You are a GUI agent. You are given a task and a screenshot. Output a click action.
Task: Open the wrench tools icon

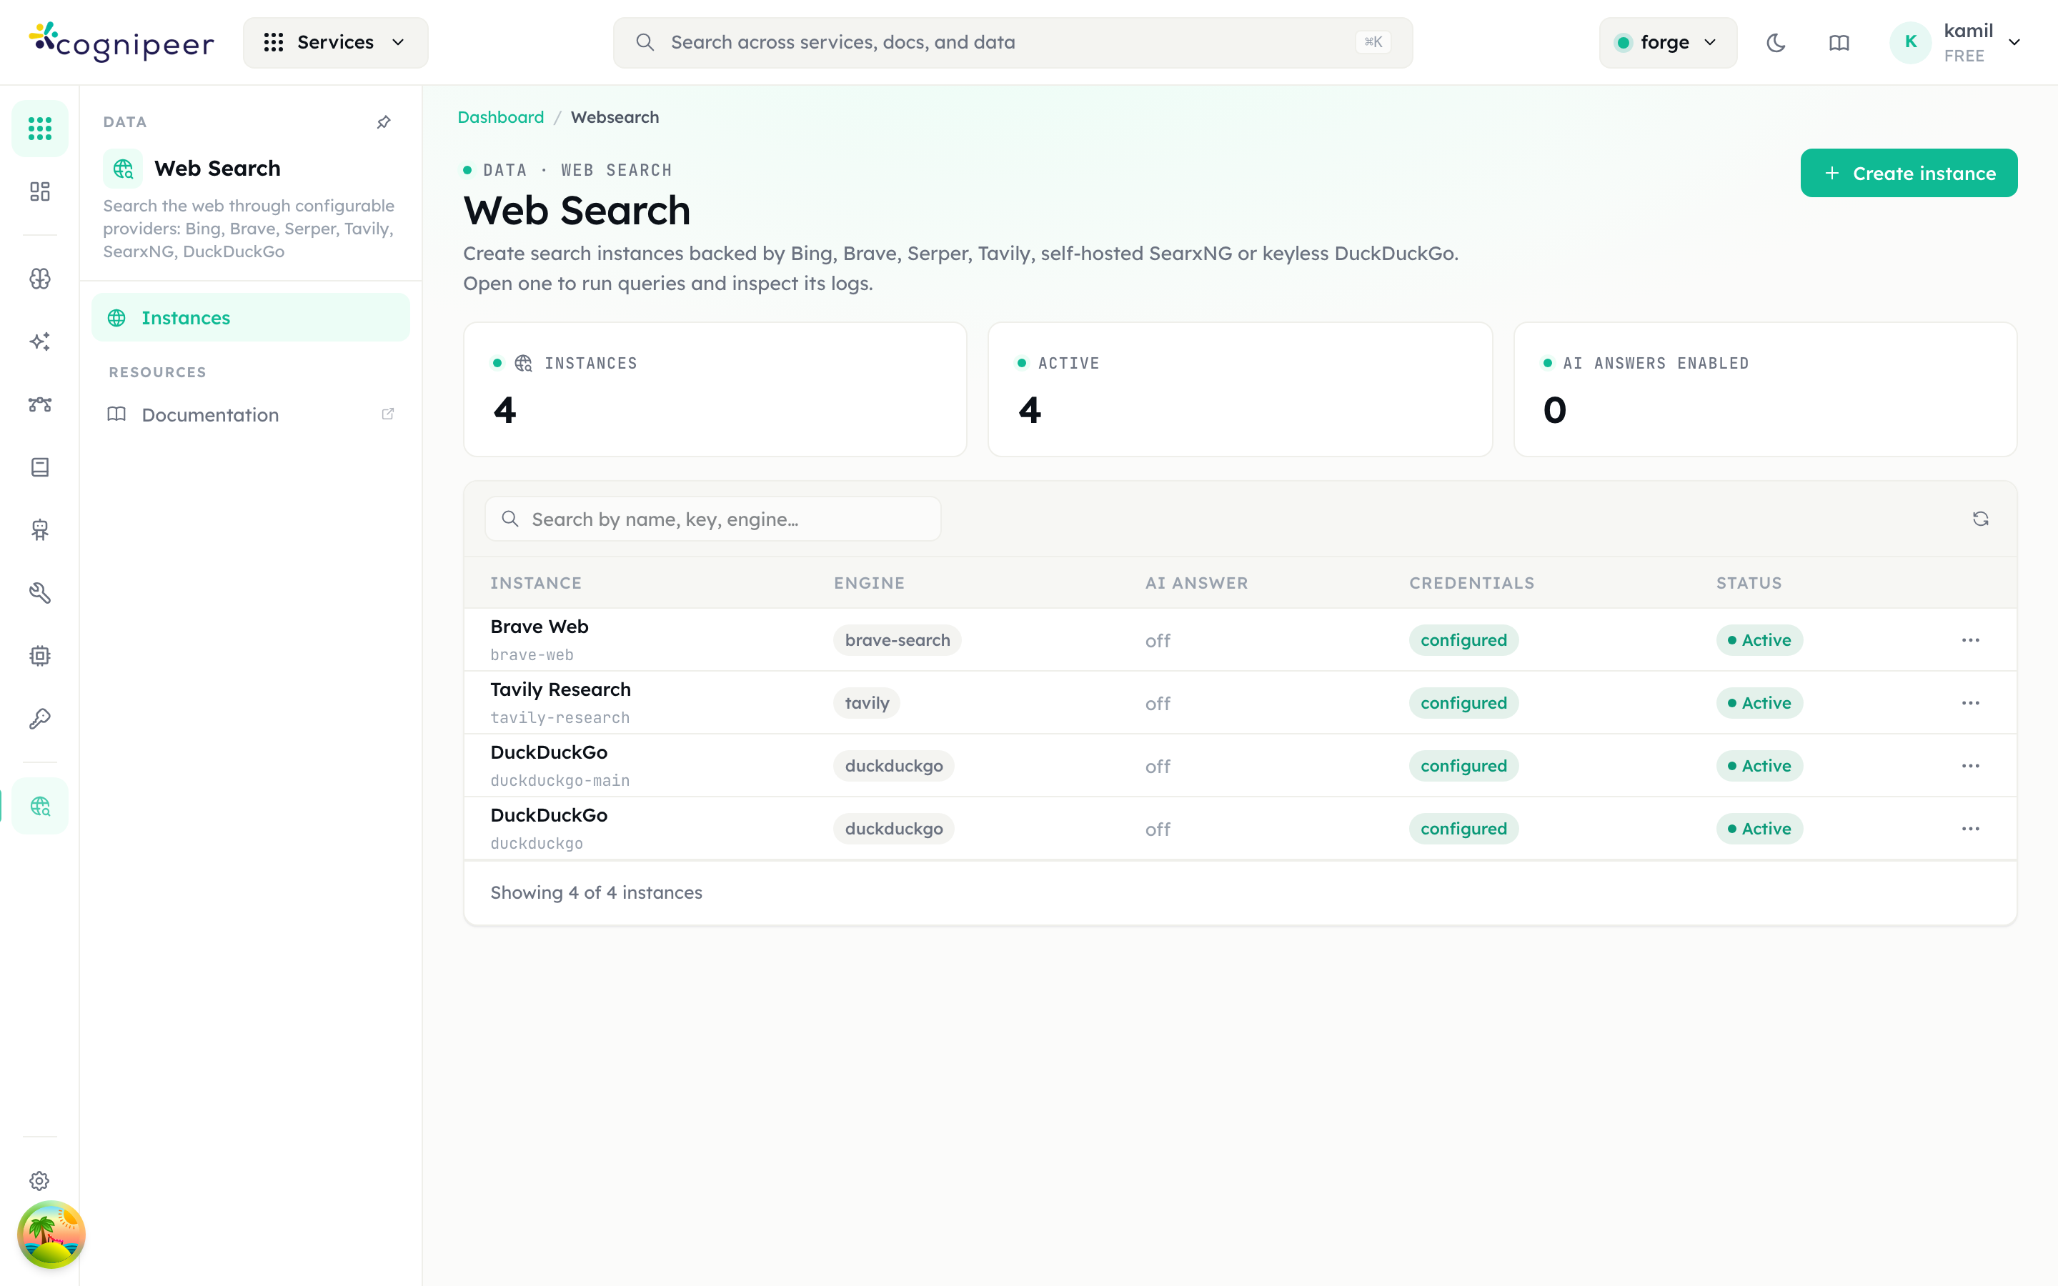tap(40, 593)
